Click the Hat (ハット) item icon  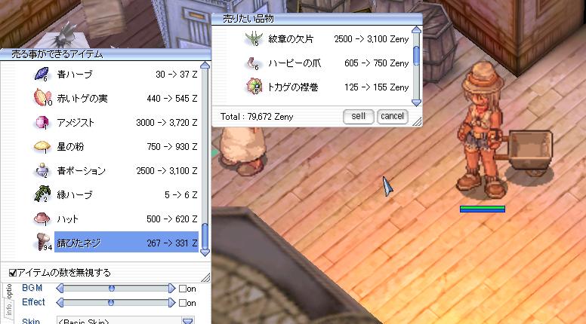click(x=42, y=219)
